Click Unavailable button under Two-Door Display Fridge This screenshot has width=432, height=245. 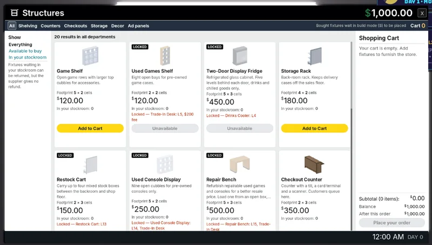(240, 128)
